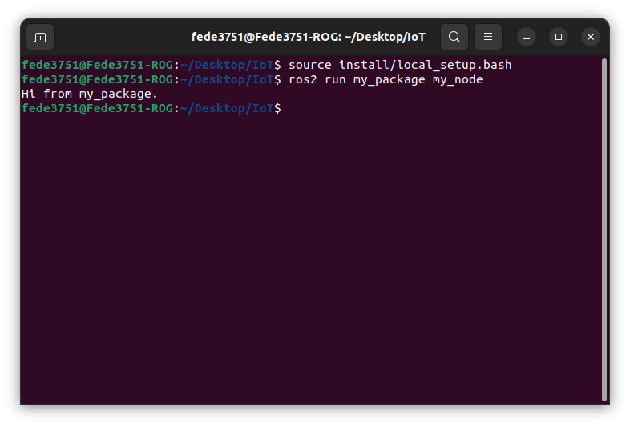The image size is (630, 427).
Task: Open the hamburger main menu
Action: [488, 37]
